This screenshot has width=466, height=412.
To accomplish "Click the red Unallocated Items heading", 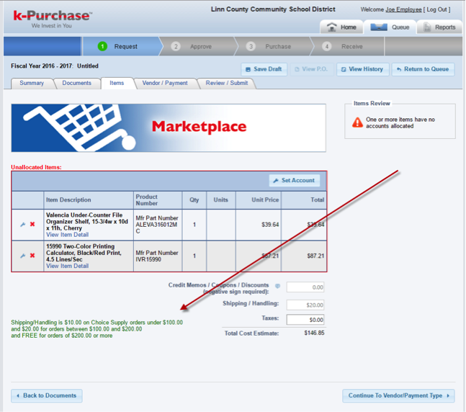I will tap(36, 167).
